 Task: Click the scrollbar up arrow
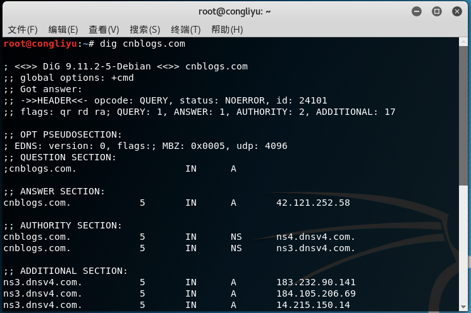(x=463, y=42)
